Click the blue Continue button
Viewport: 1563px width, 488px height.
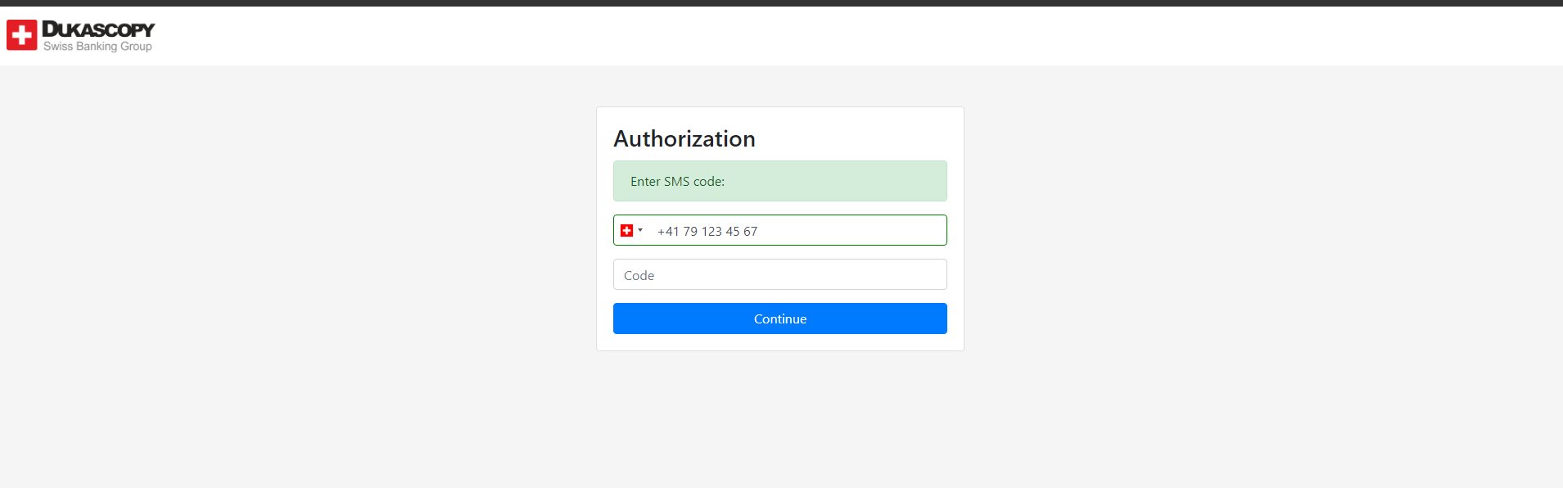[x=779, y=319]
